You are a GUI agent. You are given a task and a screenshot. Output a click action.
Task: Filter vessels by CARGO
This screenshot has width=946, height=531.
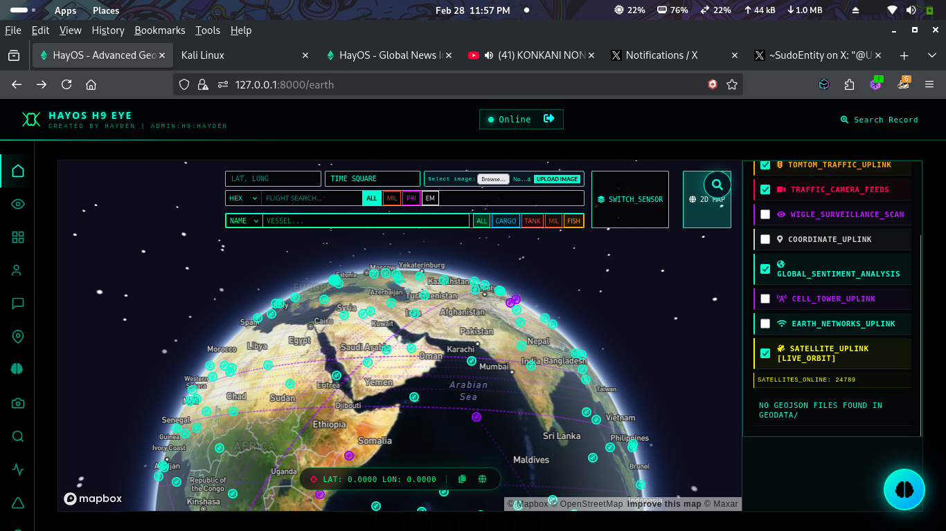(506, 221)
